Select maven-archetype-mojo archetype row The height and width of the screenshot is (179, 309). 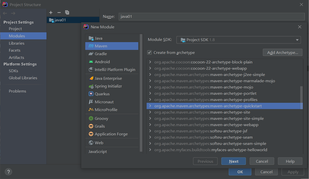225,87
